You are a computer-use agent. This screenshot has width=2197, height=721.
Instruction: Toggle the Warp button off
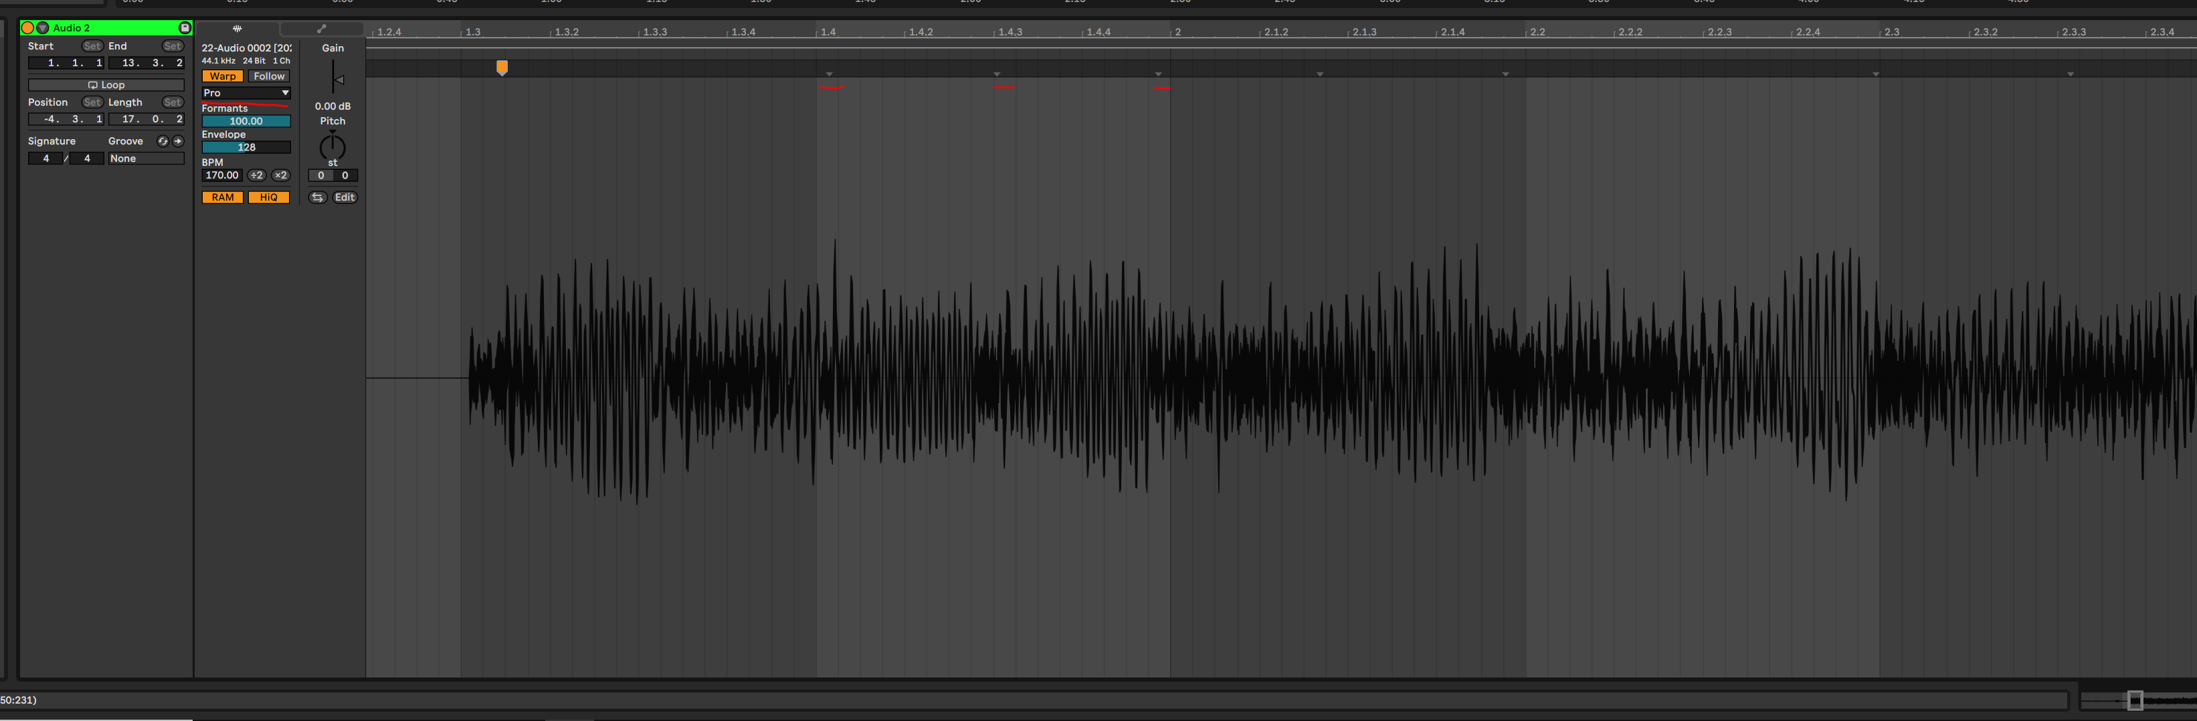[x=223, y=77]
